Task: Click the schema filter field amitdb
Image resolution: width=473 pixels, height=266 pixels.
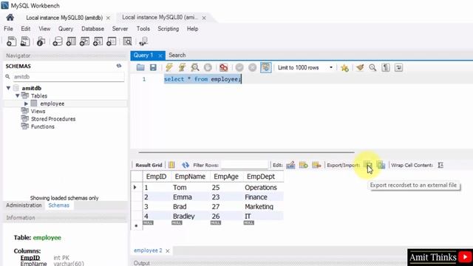Action: point(69,77)
